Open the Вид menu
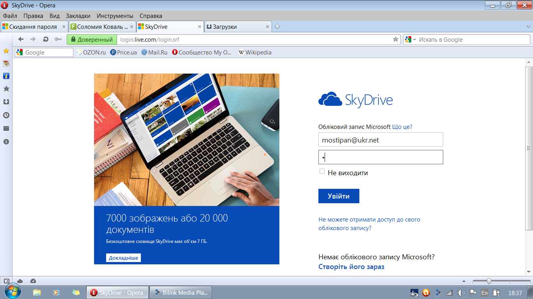533x299 pixels. tap(55, 16)
